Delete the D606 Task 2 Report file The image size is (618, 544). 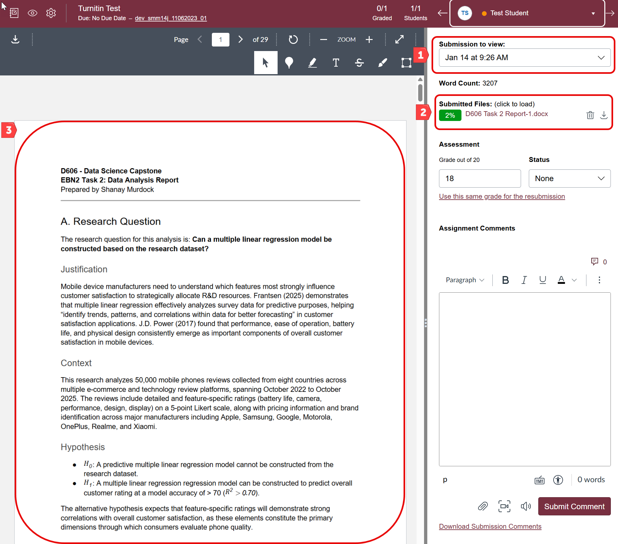[590, 115]
